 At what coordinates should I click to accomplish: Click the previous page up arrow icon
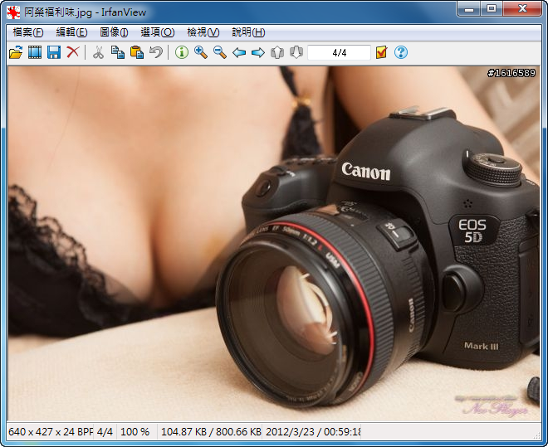(x=277, y=53)
